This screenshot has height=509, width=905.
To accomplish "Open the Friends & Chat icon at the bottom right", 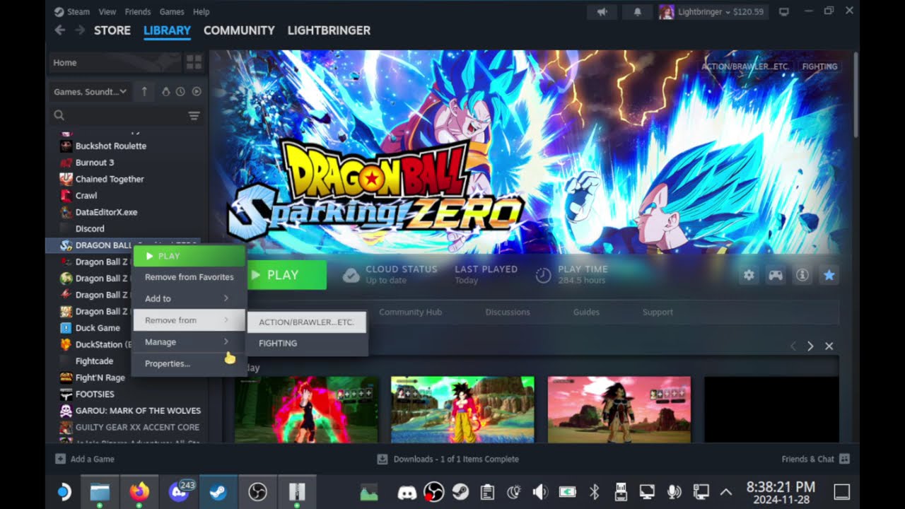I will pyautogui.click(x=843, y=459).
